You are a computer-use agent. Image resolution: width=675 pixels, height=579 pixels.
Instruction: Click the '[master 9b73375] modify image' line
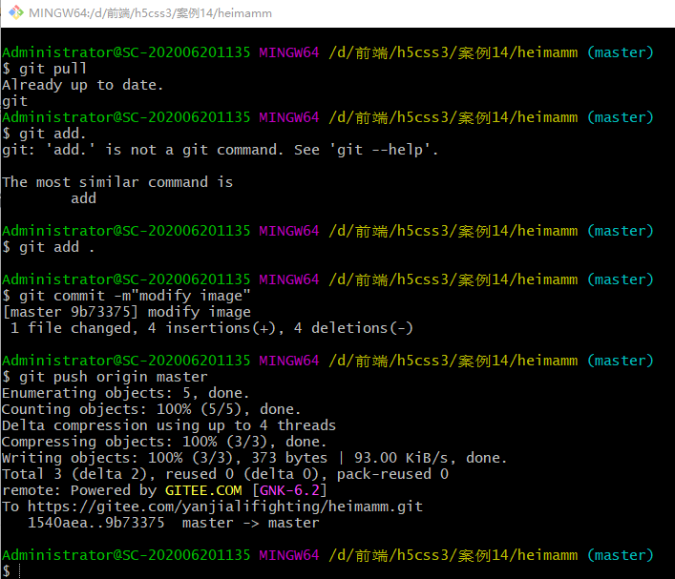pos(127,312)
